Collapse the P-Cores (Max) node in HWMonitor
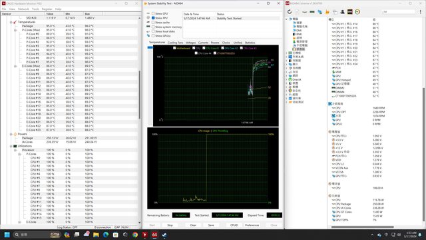 point(15,30)
